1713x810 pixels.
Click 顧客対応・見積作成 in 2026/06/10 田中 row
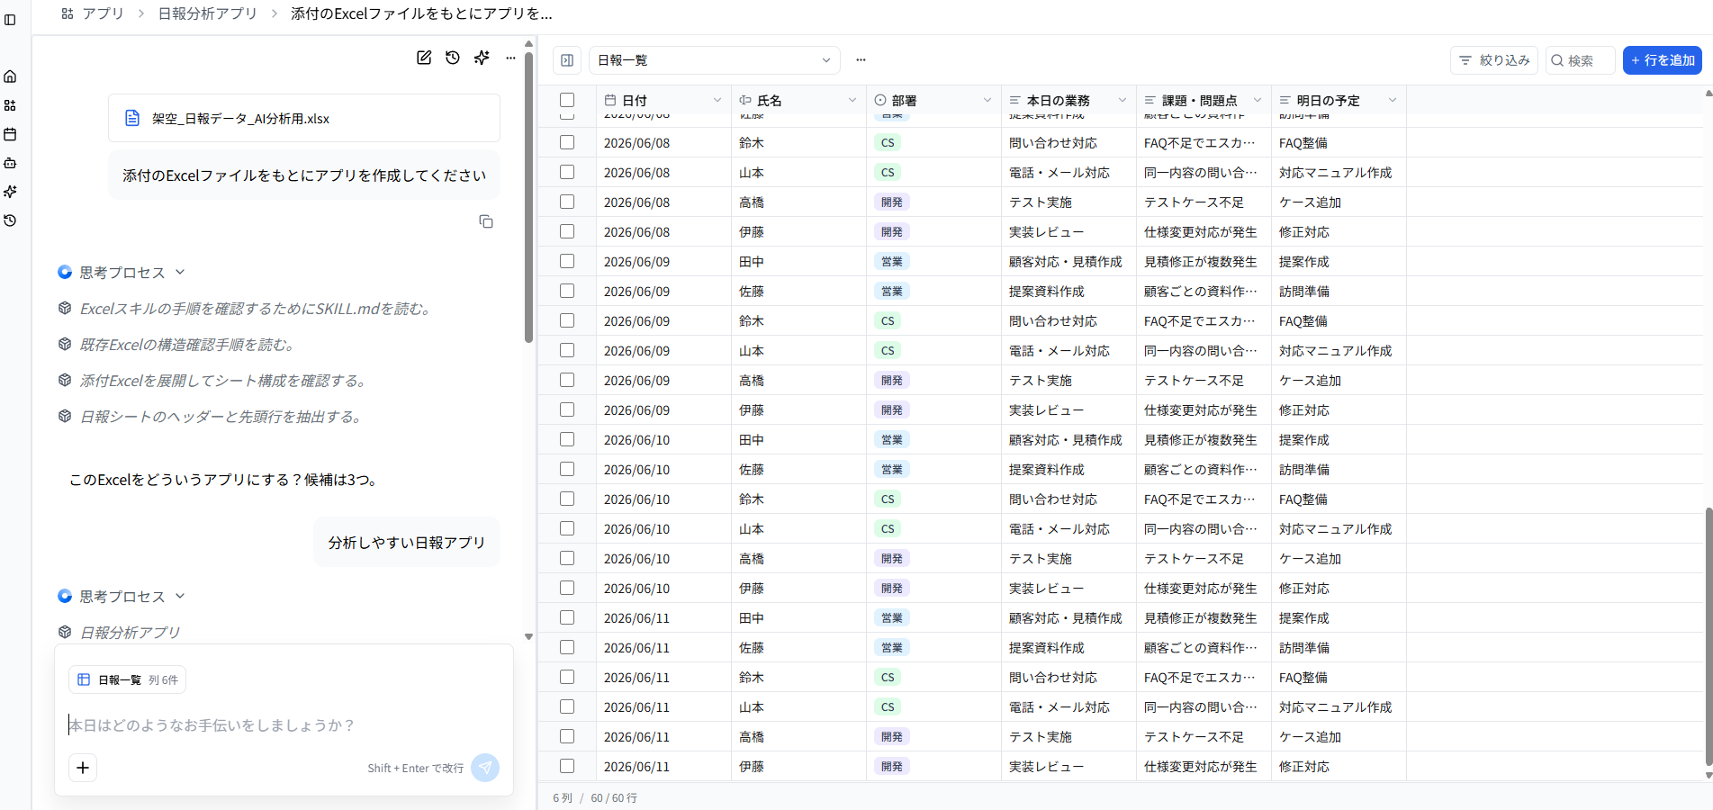[x=1066, y=439]
